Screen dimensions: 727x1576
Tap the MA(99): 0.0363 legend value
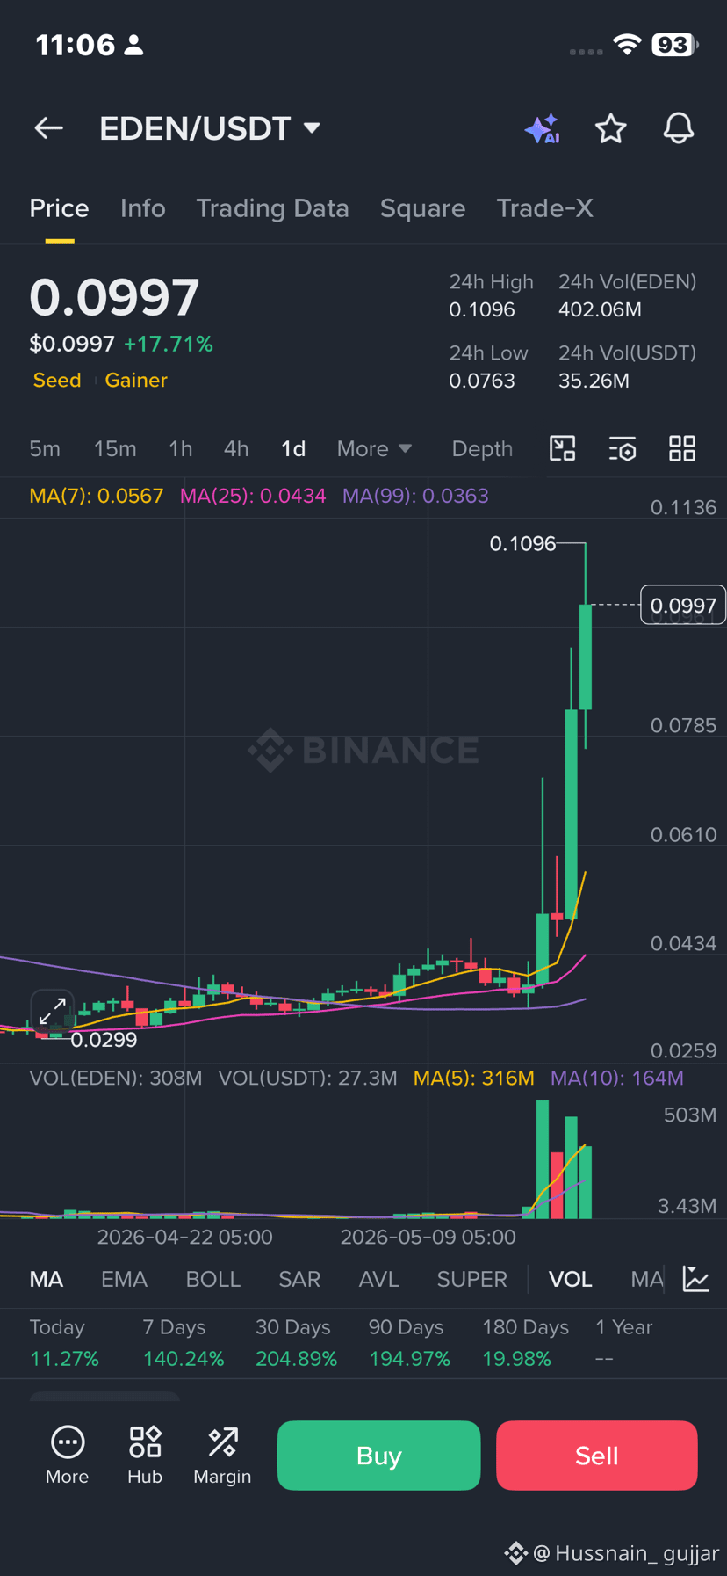(415, 496)
